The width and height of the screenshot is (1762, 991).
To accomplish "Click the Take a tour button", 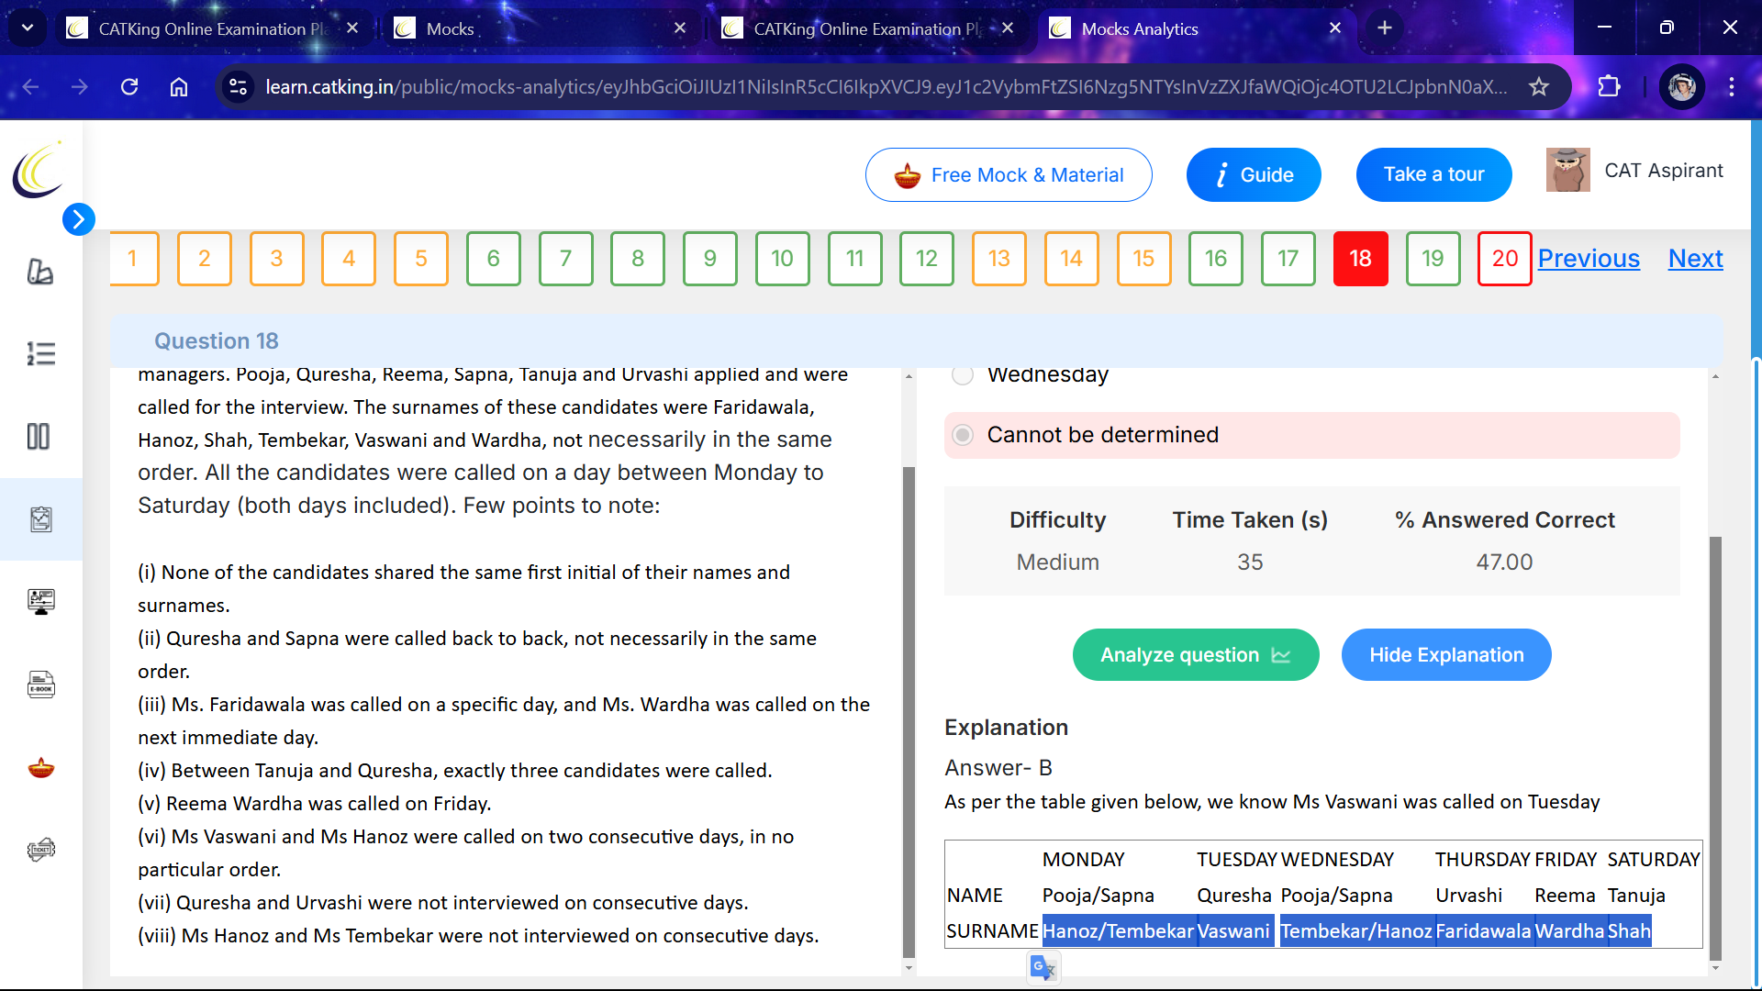I will click(1433, 174).
